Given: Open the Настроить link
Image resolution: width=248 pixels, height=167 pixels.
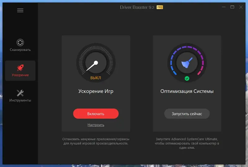Looking at the screenshot, I should (96, 125).
